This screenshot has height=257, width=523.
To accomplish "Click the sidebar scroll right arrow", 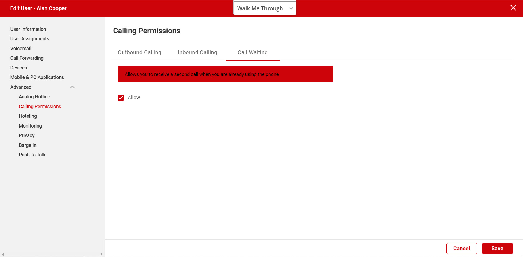I will pos(102,255).
